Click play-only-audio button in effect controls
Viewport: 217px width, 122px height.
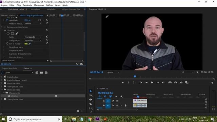(x=77, y=64)
